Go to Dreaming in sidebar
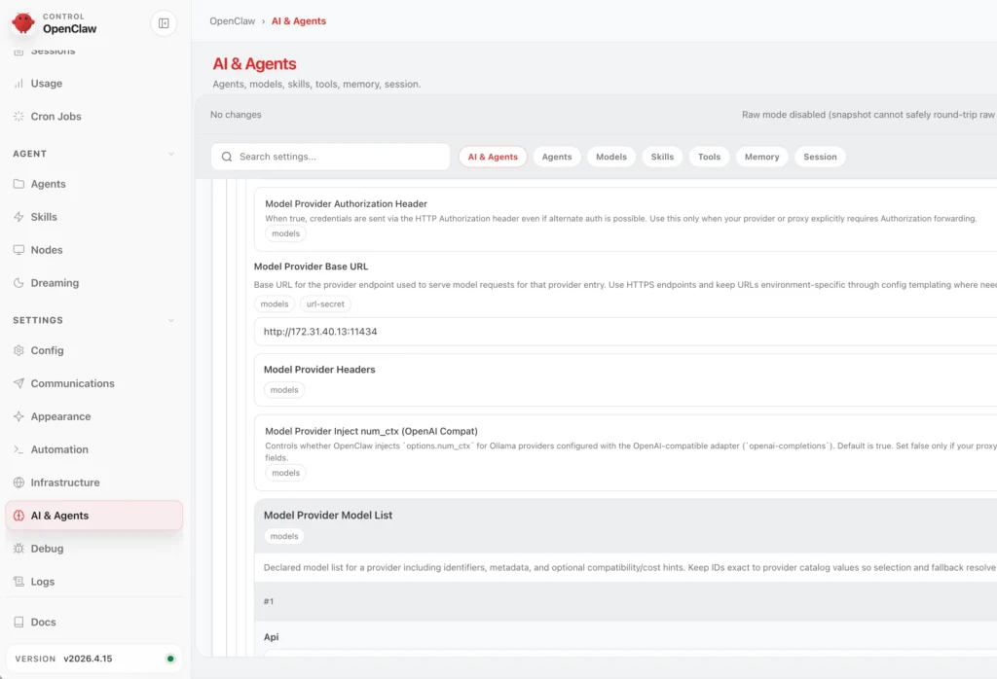This screenshot has height=679, width=997. point(94,283)
